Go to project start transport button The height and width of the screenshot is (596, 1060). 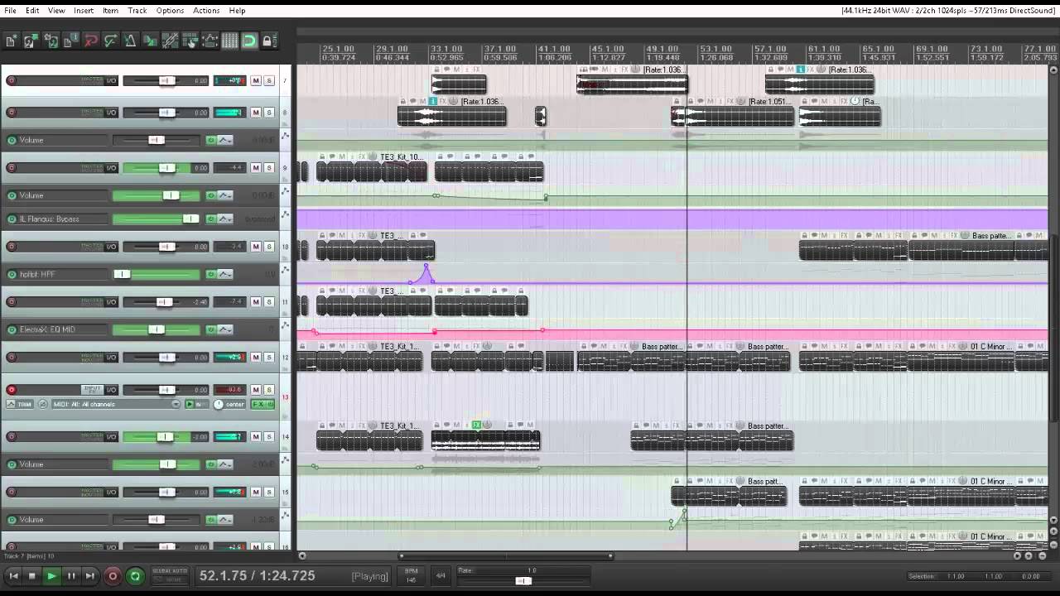13,576
